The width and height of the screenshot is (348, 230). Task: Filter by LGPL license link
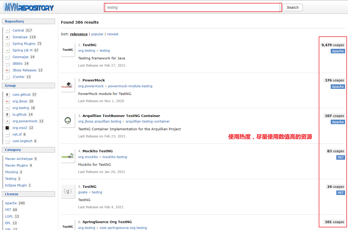[9, 216]
